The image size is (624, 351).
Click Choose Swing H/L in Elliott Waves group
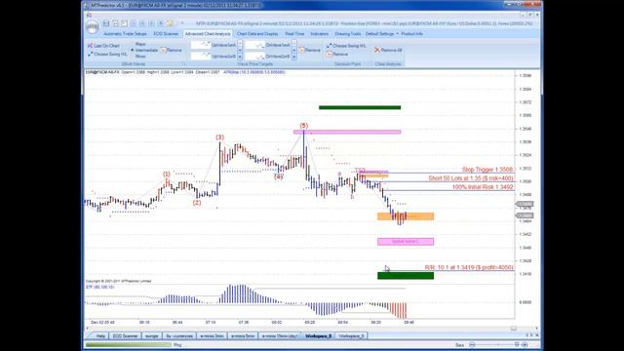[107, 55]
